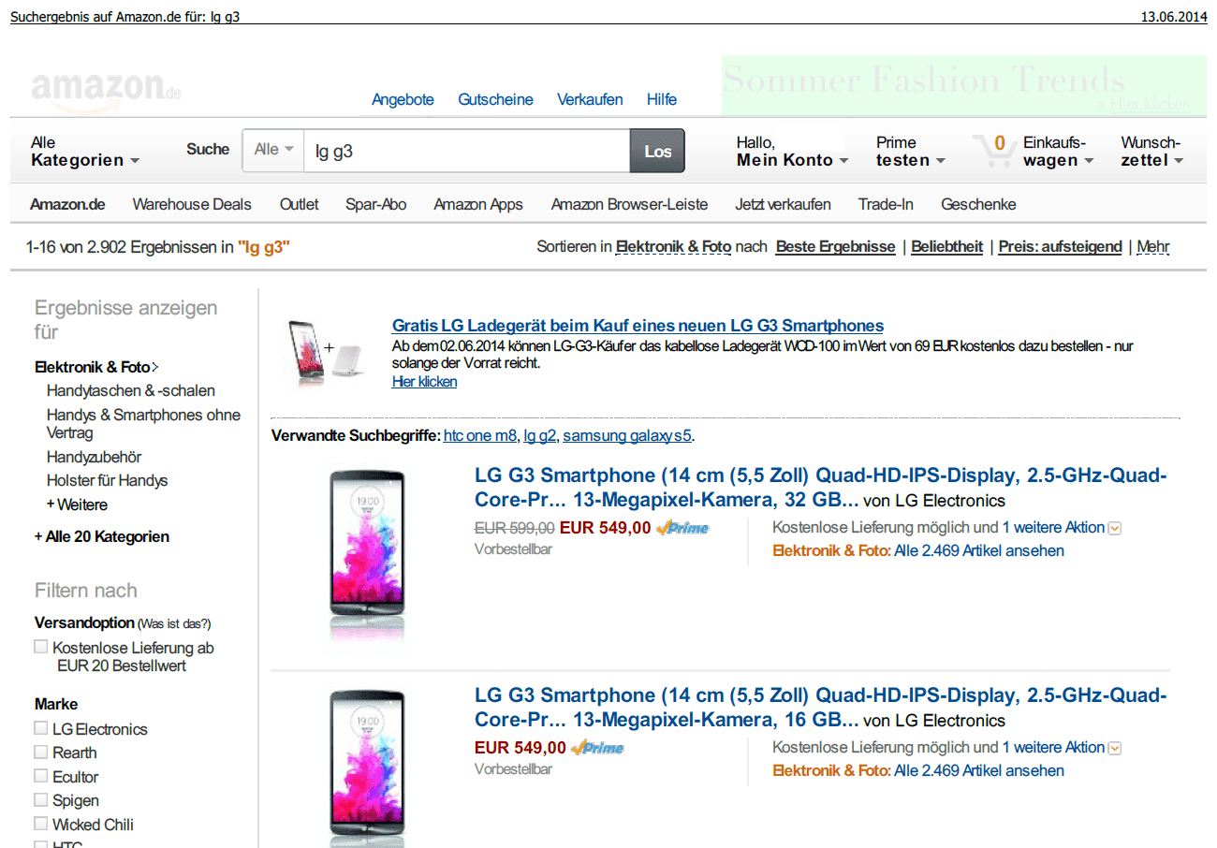Click Prime badge on 16 GB listing
Viewport: 1217px width, 848px height.
(598, 748)
